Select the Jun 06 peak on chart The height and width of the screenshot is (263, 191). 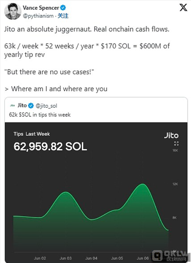click(143, 184)
